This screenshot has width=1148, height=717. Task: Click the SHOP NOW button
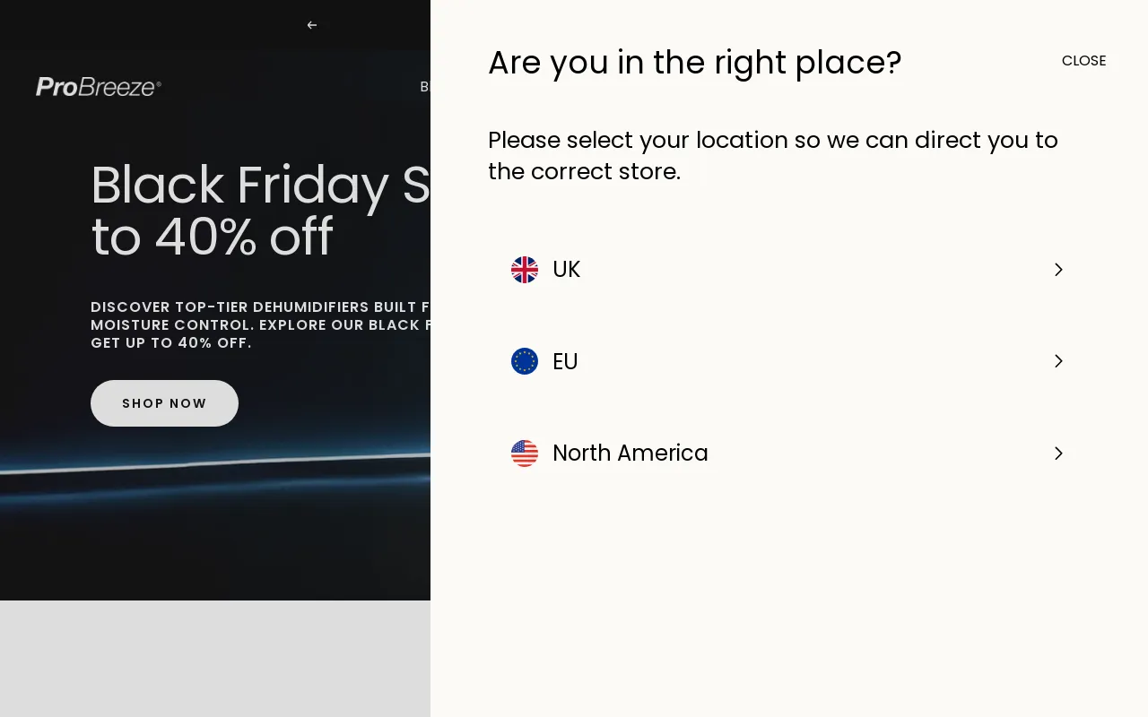coord(164,403)
